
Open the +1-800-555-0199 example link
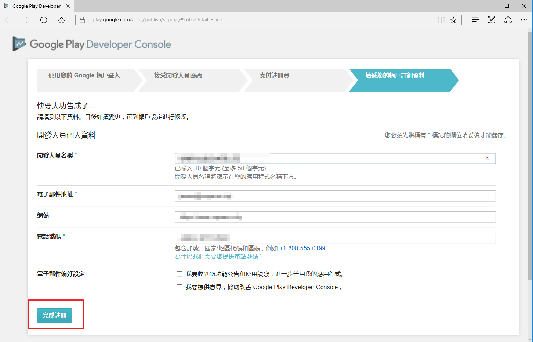302,248
